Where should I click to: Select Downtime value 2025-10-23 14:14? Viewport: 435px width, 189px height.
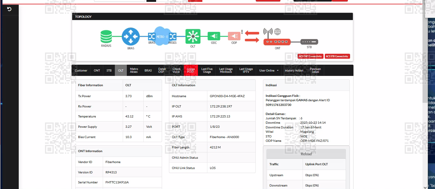coord(313,123)
